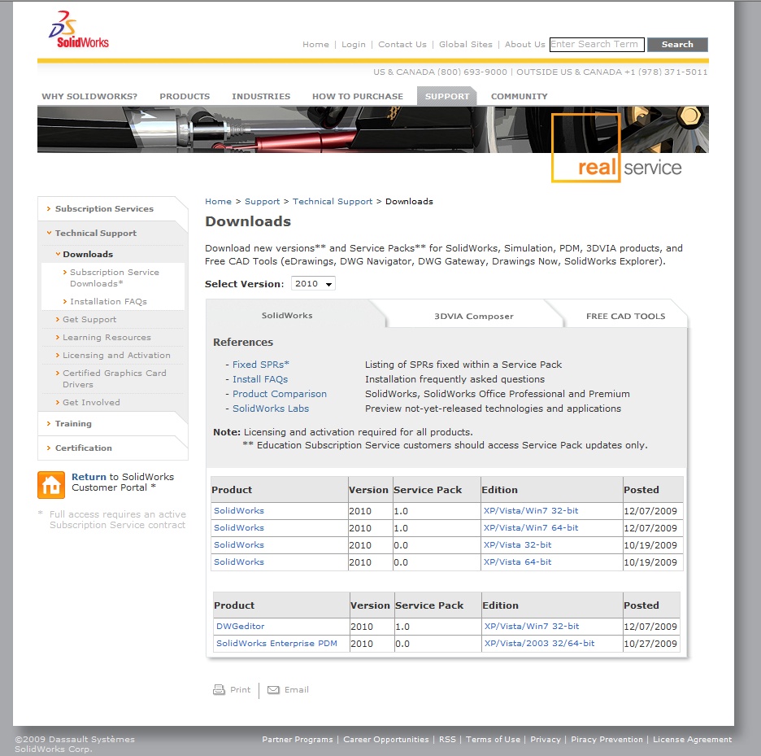
Task: Open COMMUNITY menu
Action: (x=520, y=96)
